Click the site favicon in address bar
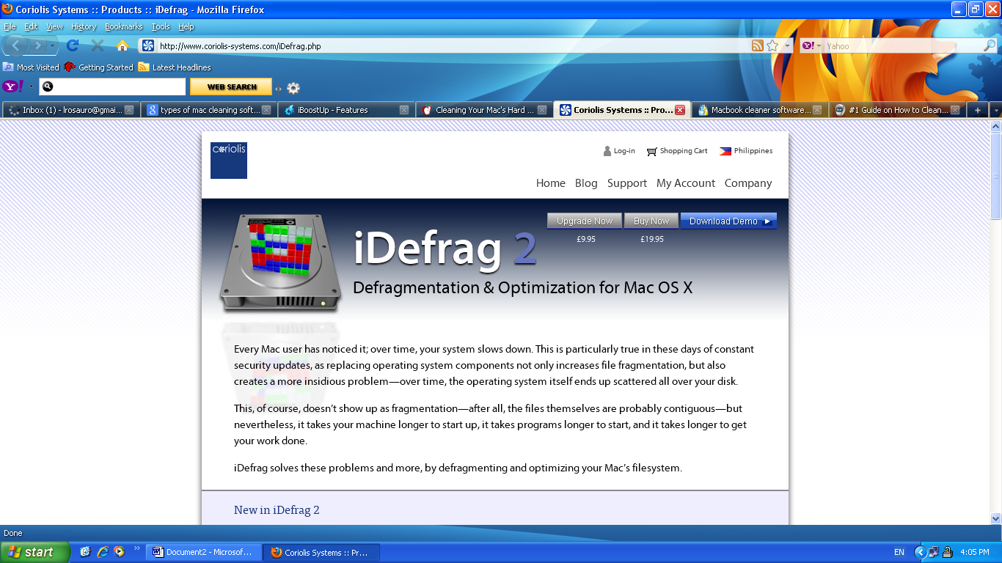Viewport: 1002px width, 563px height. click(x=147, y=45)
